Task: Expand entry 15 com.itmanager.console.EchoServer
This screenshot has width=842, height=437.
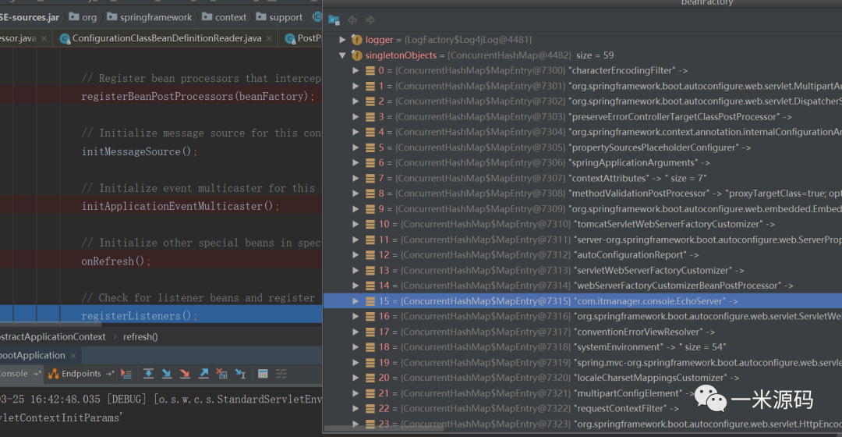Action: 356,301
